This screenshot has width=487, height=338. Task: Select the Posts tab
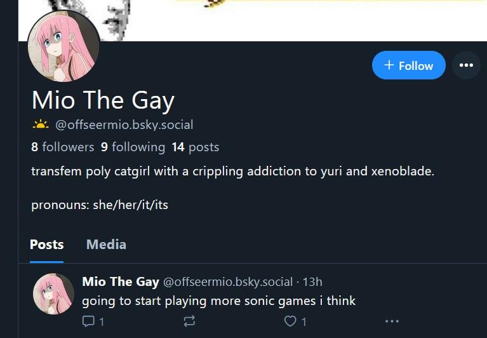tap(47, 244)
